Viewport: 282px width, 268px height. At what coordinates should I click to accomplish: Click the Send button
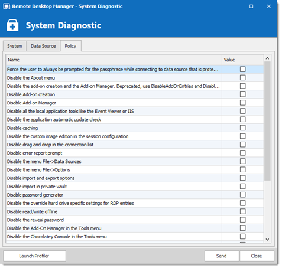click(222, 256)
